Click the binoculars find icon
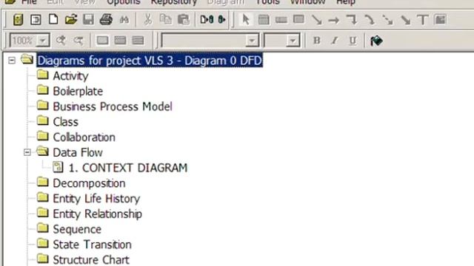474x266 pixels. tap(124, 20)
